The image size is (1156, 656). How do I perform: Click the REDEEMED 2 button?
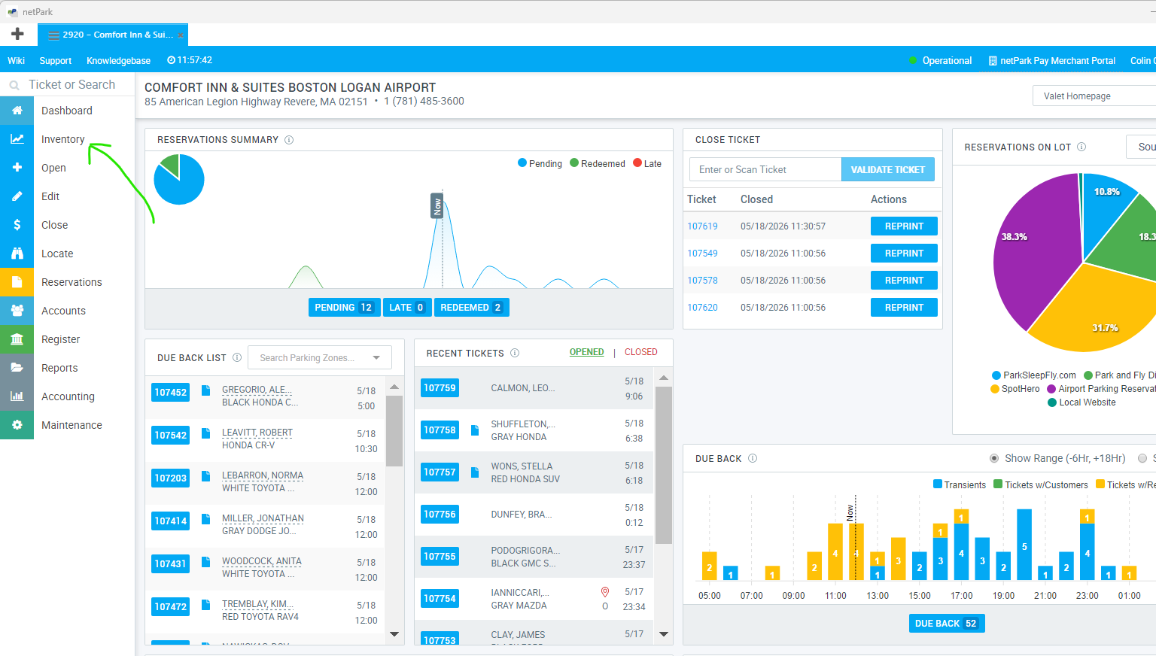[472, 308]
